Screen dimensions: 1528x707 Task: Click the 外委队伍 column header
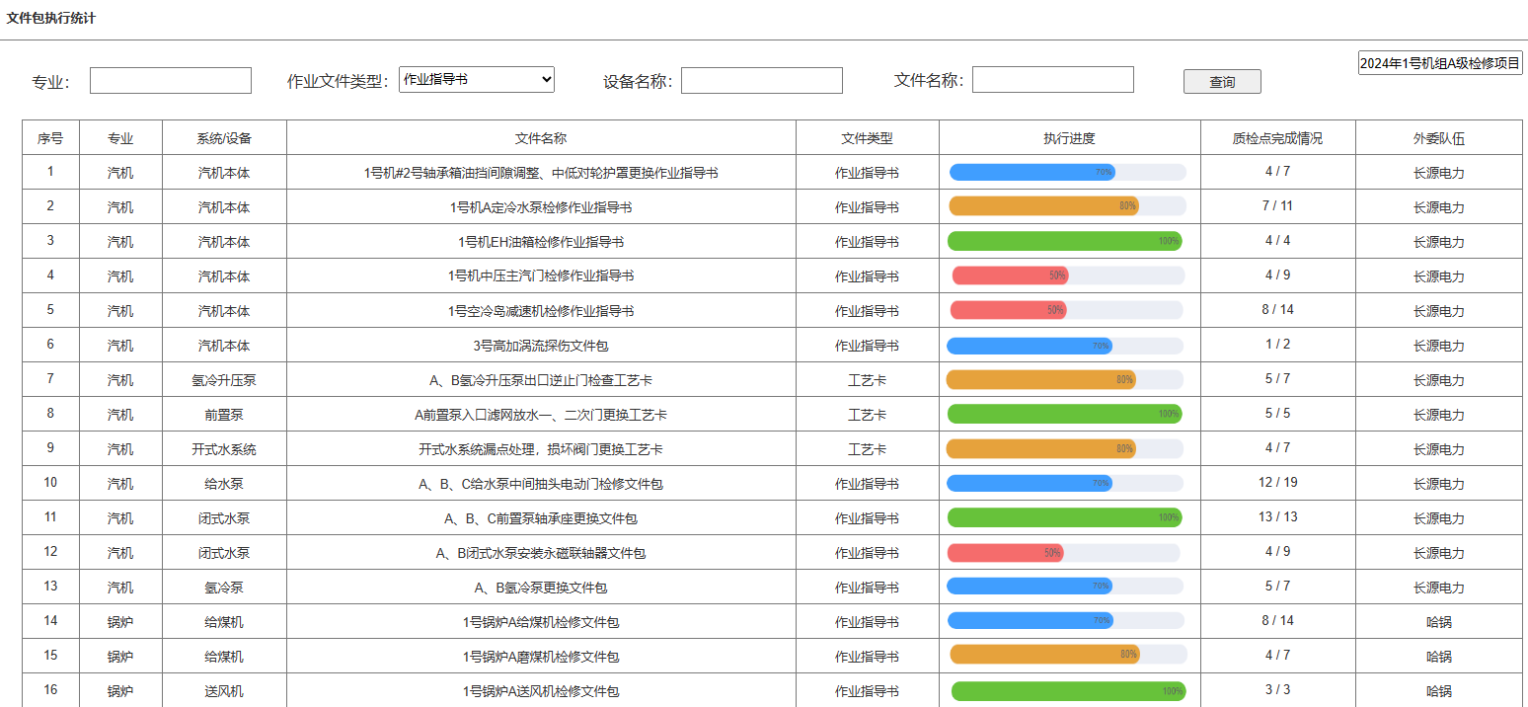[1439, 138]
